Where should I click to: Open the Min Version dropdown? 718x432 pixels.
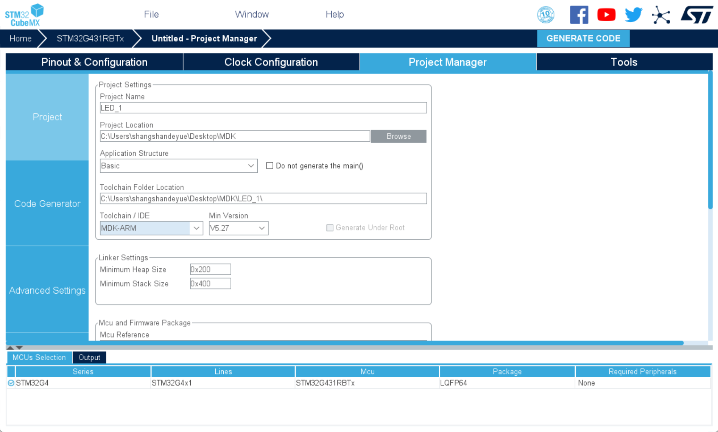(238, 228)
